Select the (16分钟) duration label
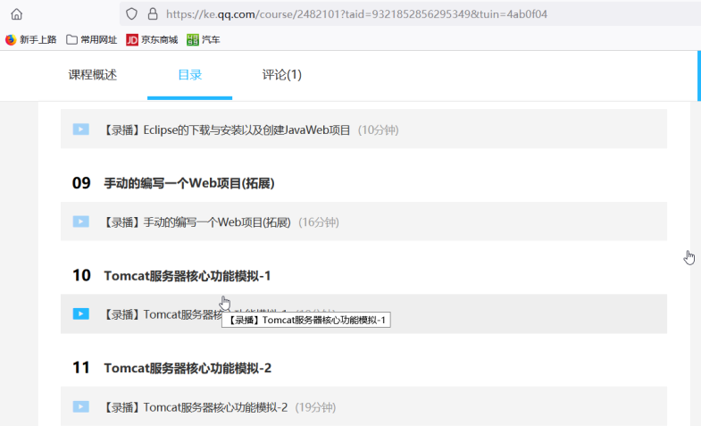 pos(319,222)
